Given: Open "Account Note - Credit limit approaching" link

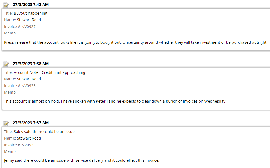Looking at the screenshot, I should click(49, 72).
